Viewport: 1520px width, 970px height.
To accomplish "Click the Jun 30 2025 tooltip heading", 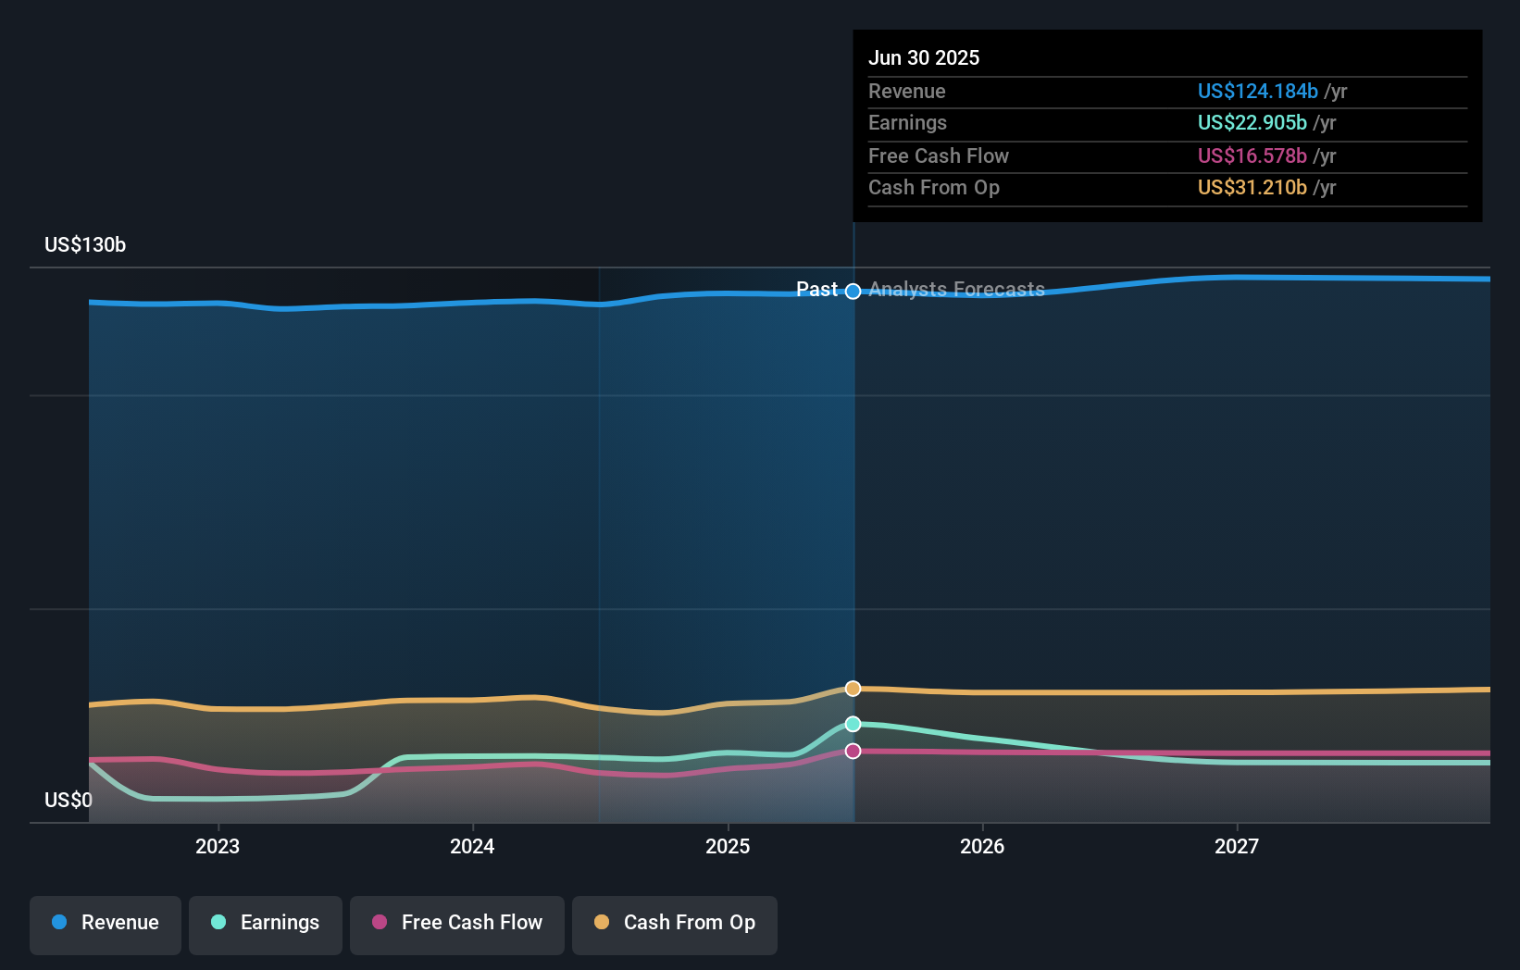I will tap(924, 57).
